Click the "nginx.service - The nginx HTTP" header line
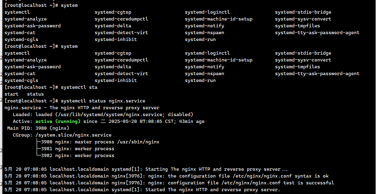Screen dimensions: 376x194 point(82,108)
